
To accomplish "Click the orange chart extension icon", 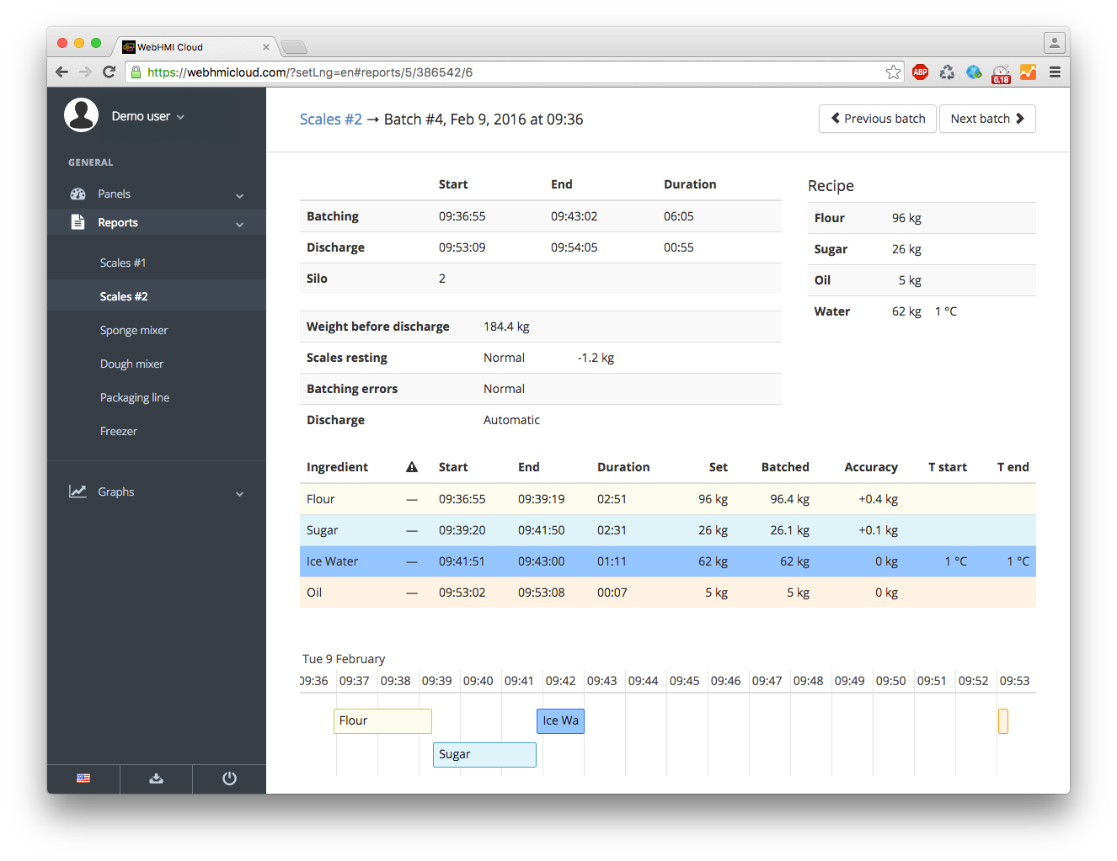I will (x=1028, y=72).
